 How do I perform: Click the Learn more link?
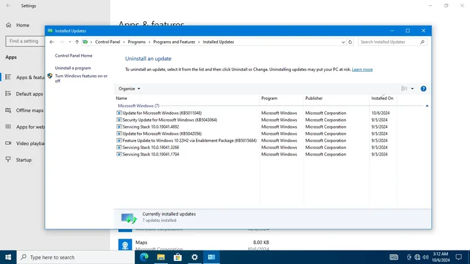pyautogui.click(x=362, y=69)
